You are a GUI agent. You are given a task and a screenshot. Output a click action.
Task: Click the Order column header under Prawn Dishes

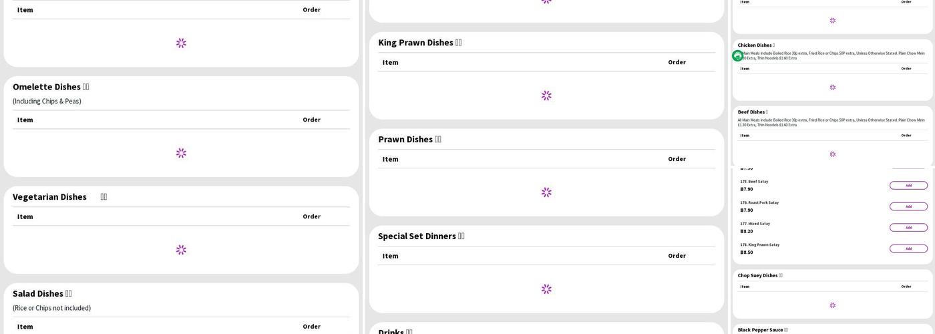point(677,159)
